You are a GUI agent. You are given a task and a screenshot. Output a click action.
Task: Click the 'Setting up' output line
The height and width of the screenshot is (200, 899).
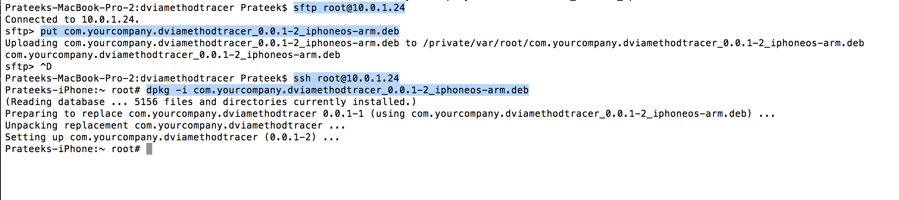172,137
